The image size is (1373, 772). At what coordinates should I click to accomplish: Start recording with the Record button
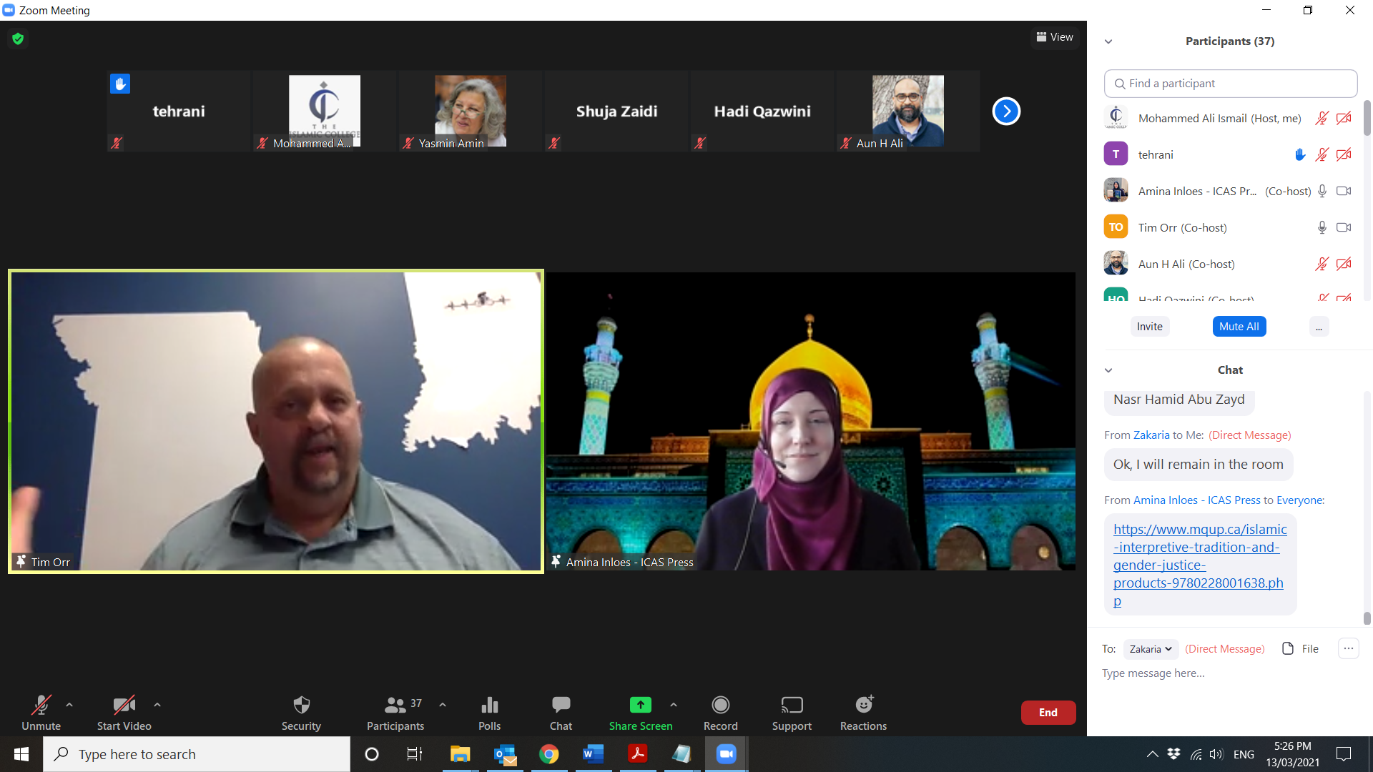coord(720,713)
